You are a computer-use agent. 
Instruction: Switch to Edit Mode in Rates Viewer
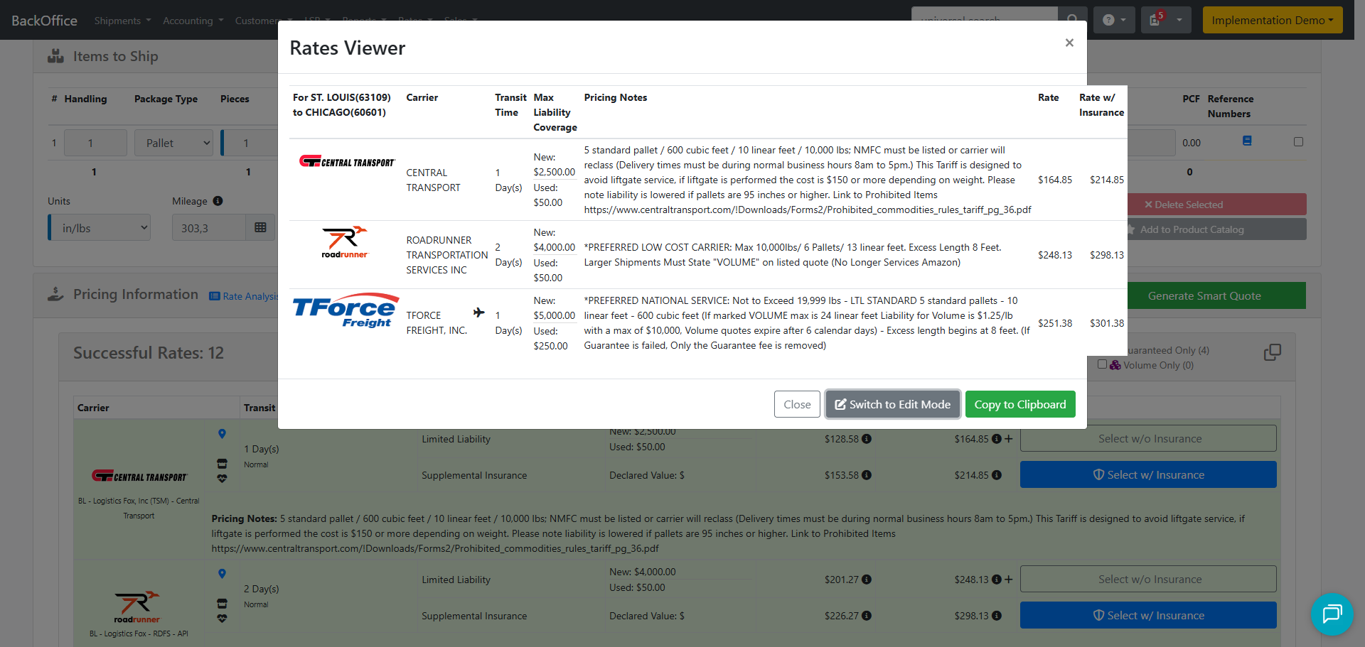click(x=893, y=404)
